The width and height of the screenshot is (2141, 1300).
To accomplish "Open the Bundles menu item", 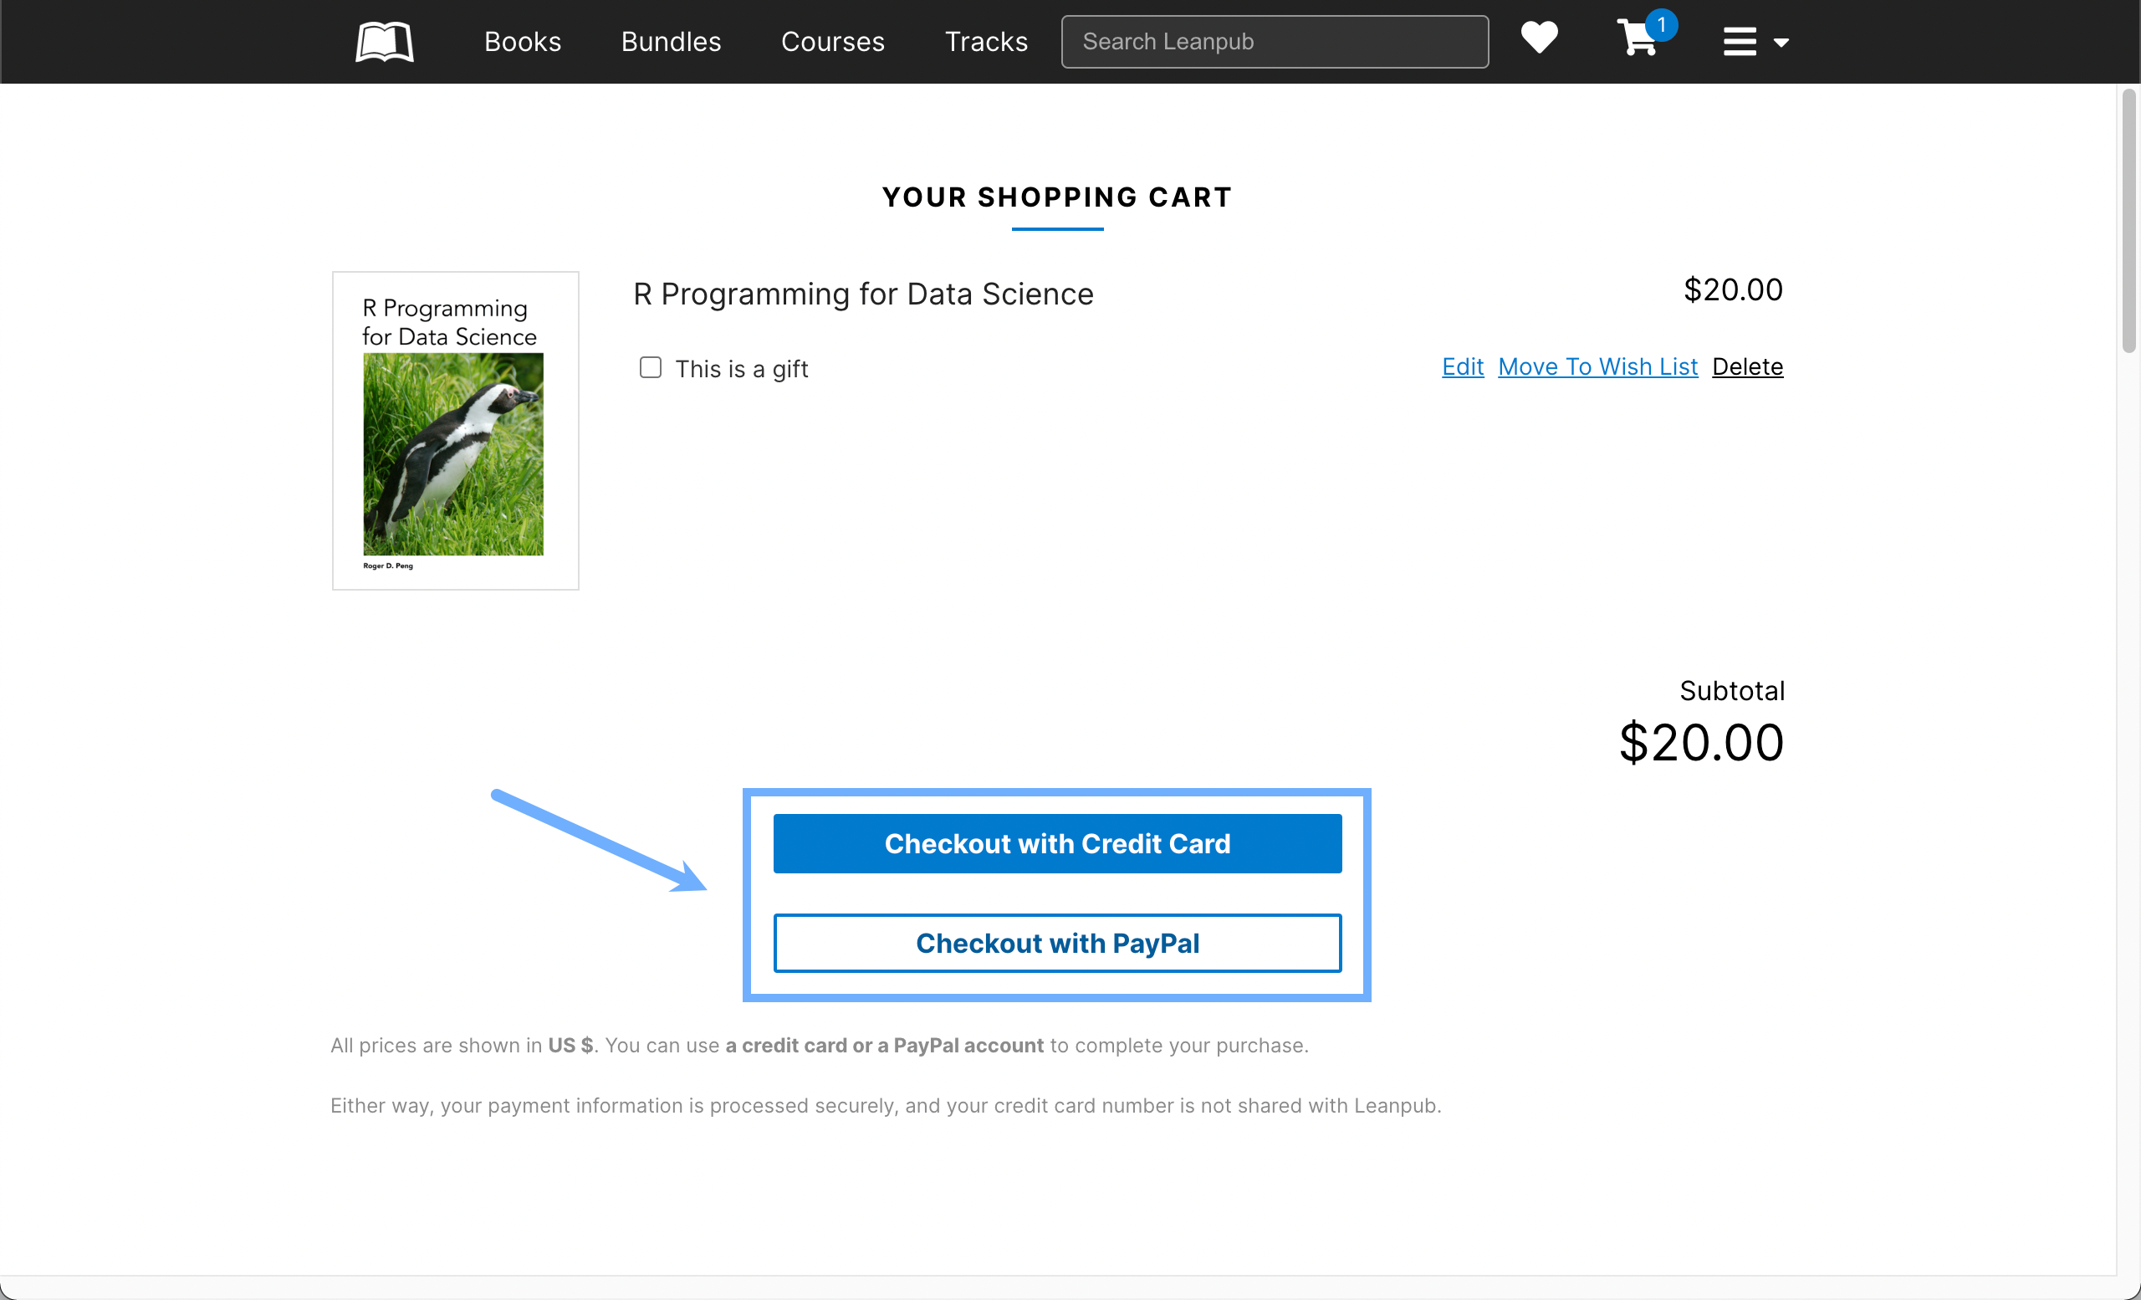I will [671, 42].
